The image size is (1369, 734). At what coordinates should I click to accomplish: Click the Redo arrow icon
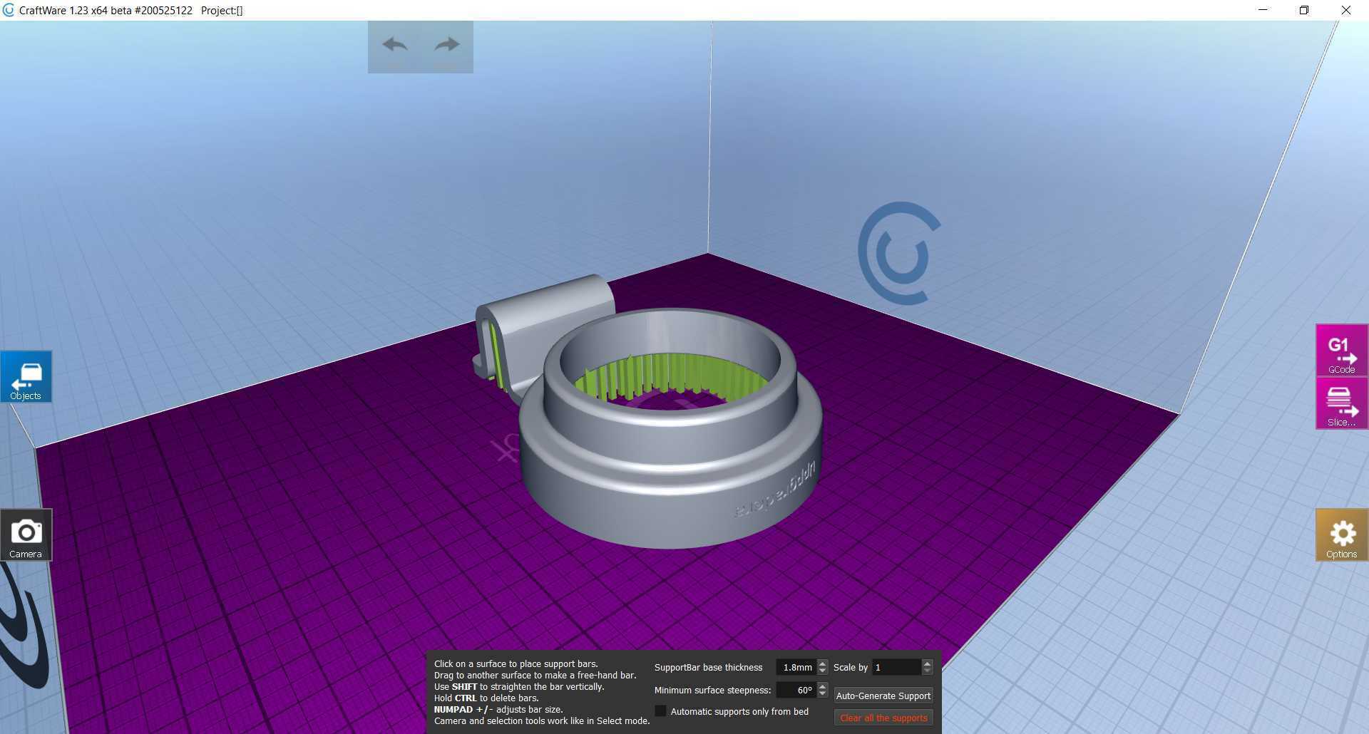[447, 46]
